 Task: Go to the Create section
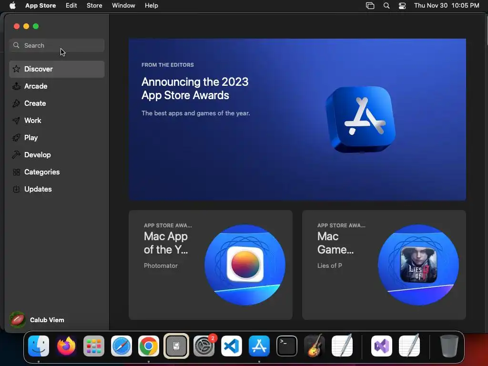pyautogui.click(x=57, y=103)
